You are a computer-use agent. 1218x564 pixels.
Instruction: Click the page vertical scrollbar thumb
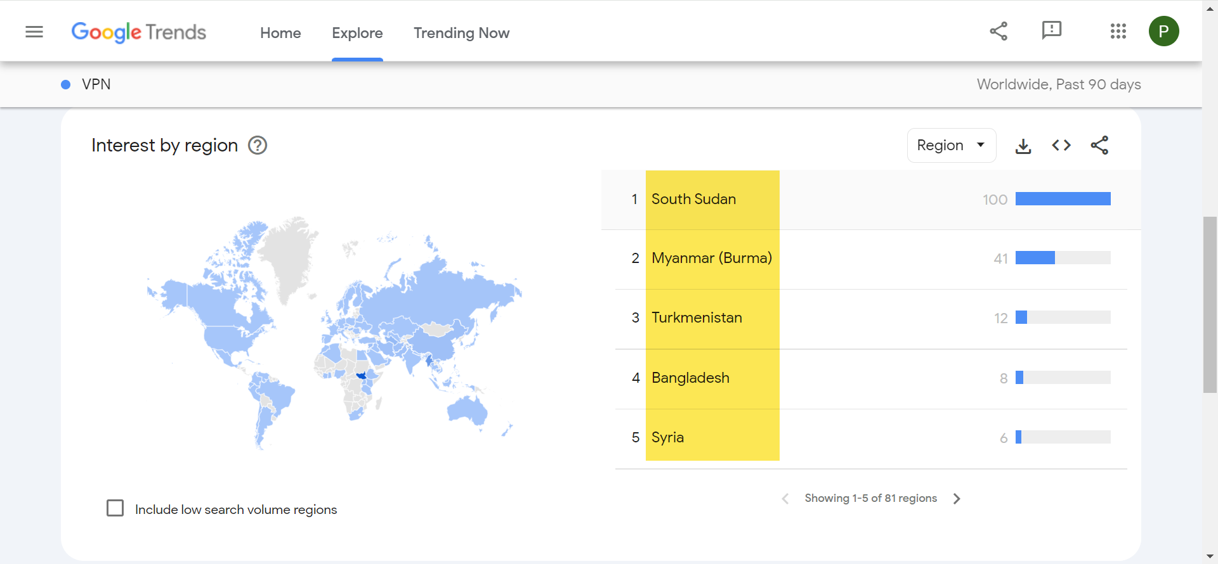tap(1210, 304)
